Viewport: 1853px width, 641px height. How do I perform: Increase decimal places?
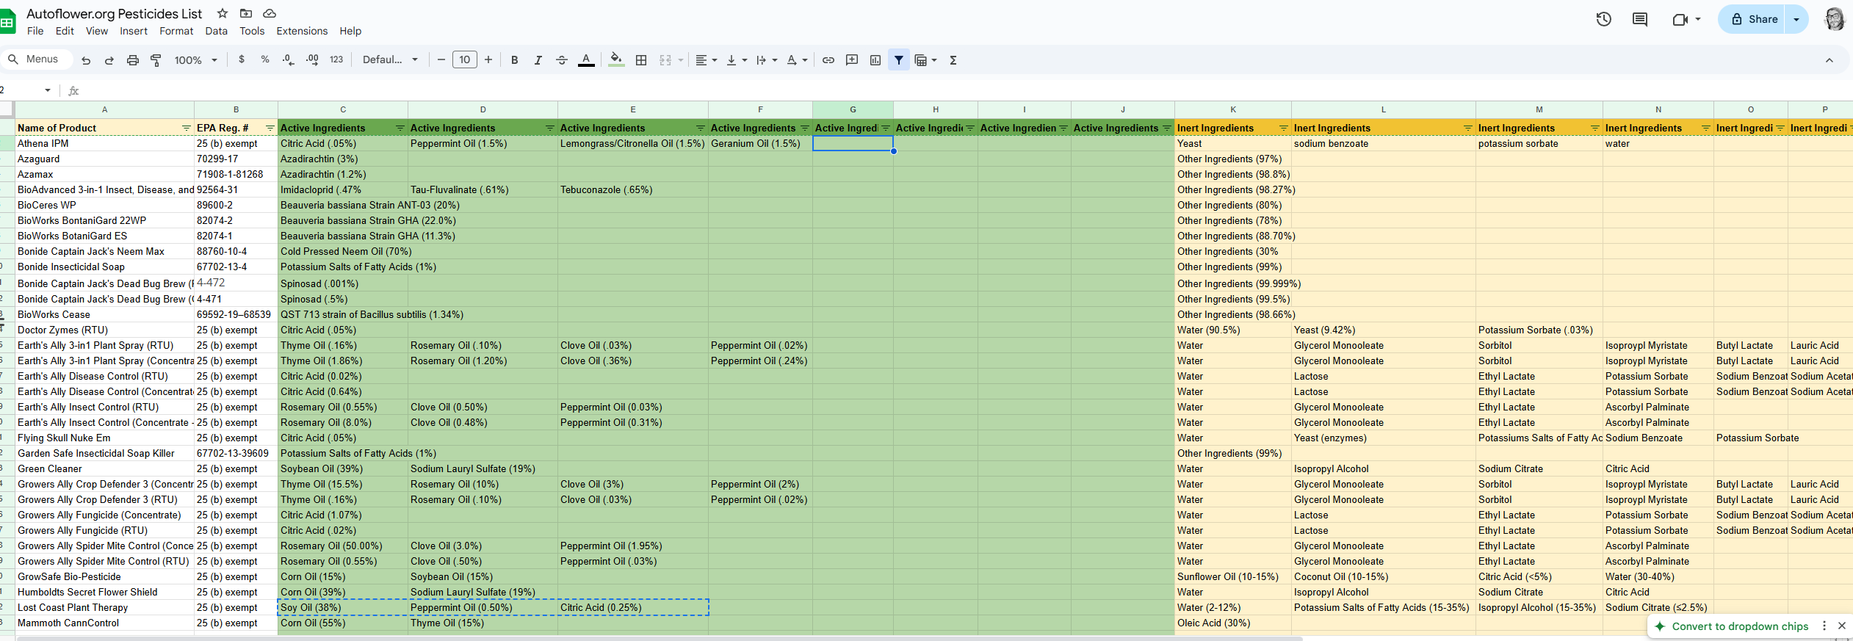[x=312, y=59]
